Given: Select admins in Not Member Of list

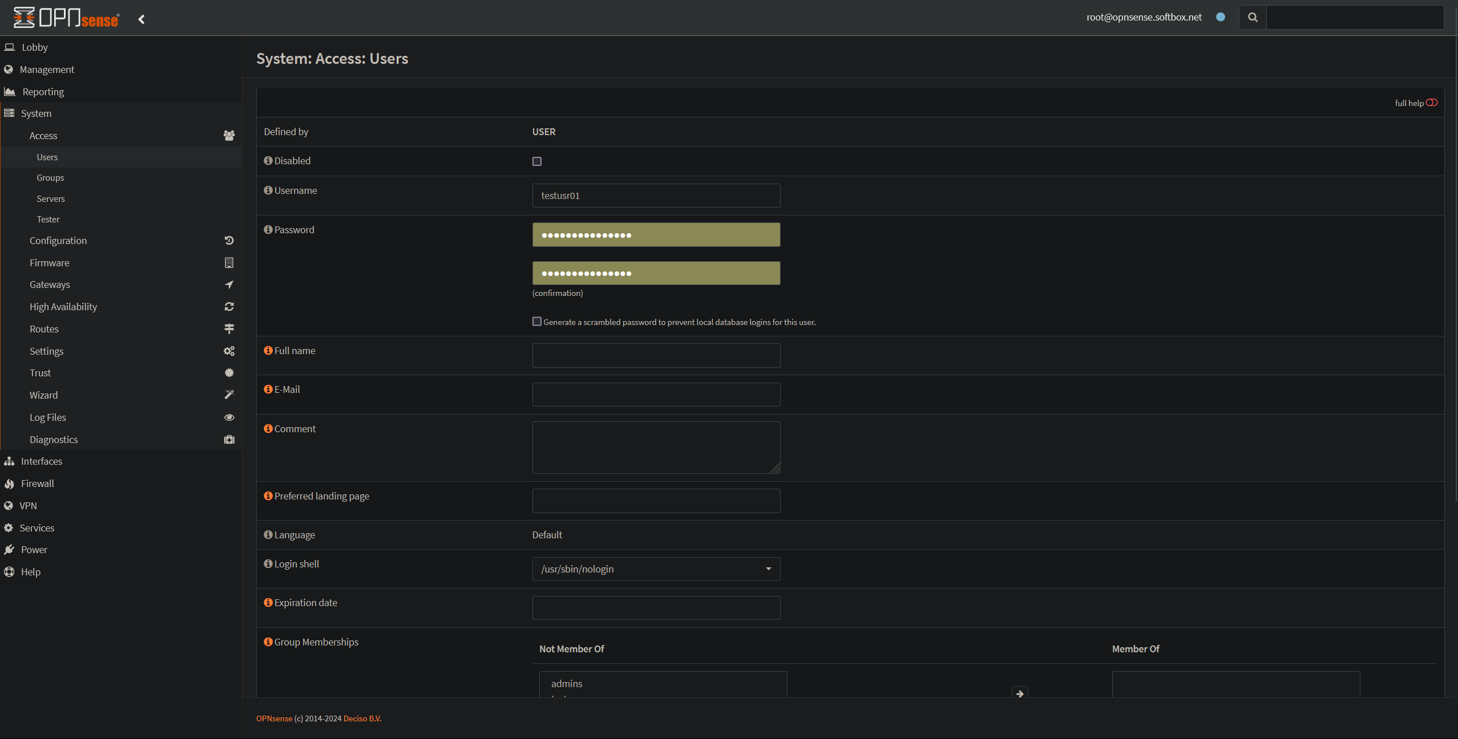Looking at the screenshot, I should (x=567, y=684).
